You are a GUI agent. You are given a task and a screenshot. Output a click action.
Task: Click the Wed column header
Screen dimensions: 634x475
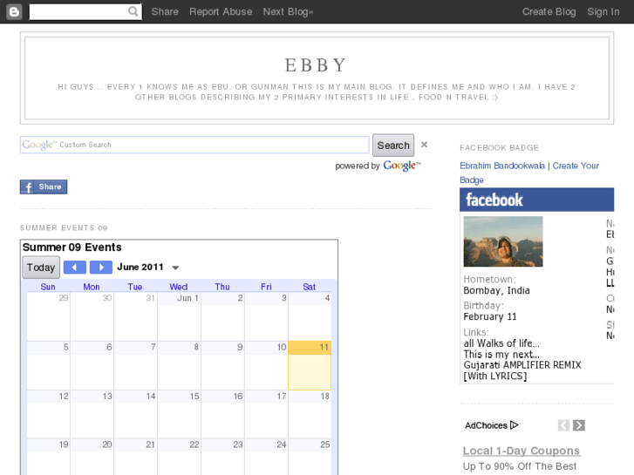coord(178,287)
